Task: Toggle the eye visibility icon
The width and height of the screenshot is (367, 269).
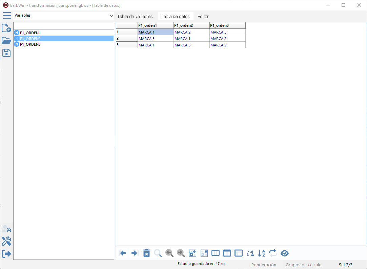Action: 285,253
